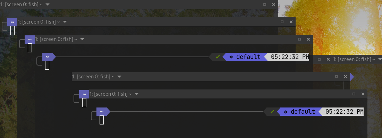This screenshot has height=138, width=382.
Task: Close the bottom-most terminal window
Action: click(363, 94)
